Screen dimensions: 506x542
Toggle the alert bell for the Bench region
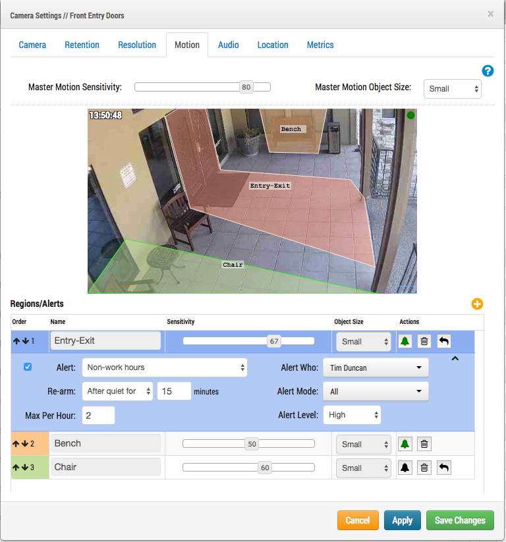pos(405,444)
